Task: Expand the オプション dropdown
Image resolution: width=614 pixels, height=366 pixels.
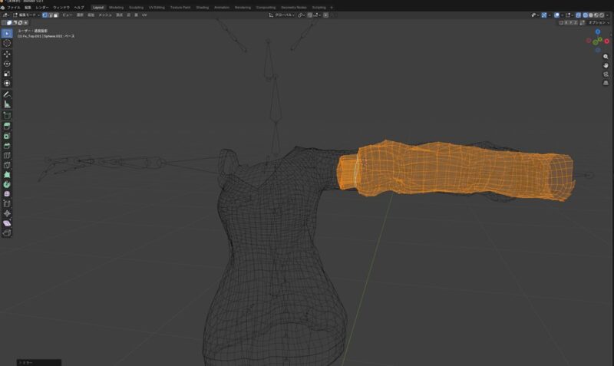Action: tap(598, 22)
